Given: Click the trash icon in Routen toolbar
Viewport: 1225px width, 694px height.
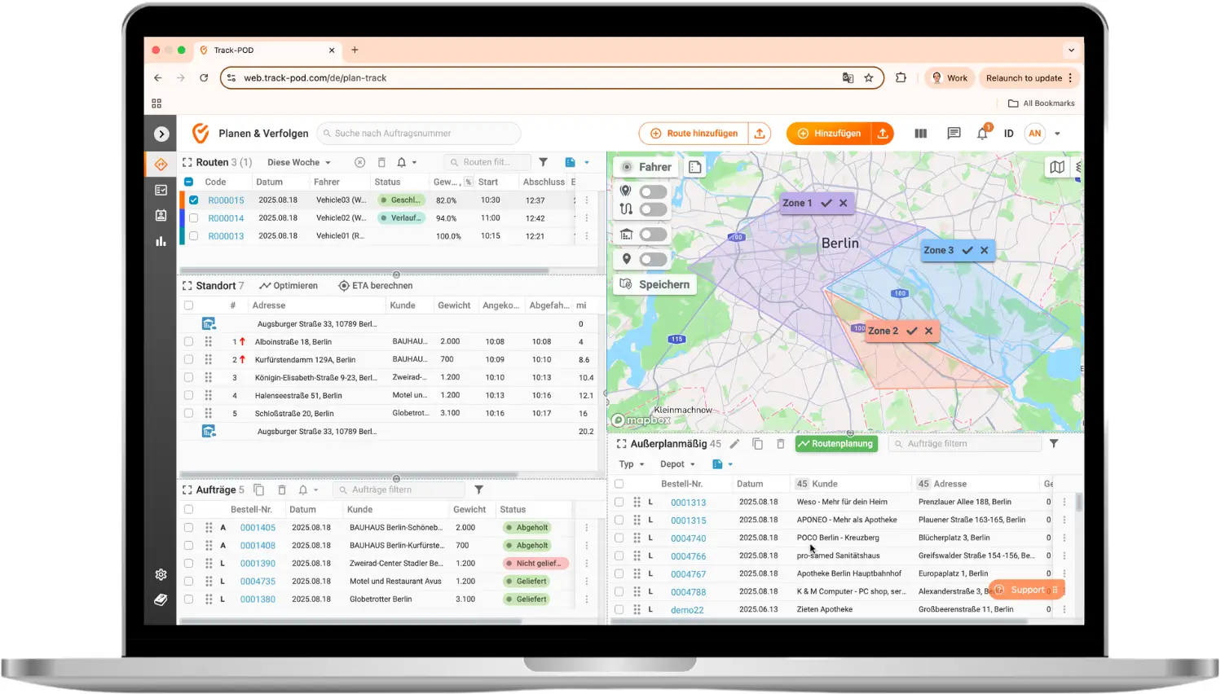Looking at the screenshot, I should click(381, 162).
